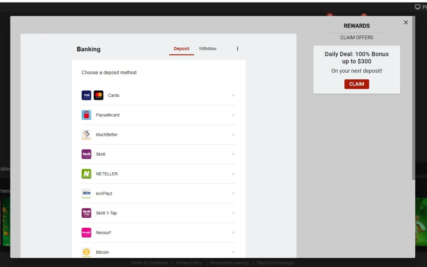Open the Claim Offers section
Viewport: 427px width, 267px height.
pos(357,38)
